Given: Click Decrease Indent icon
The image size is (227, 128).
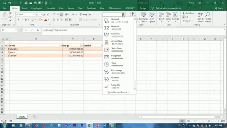Looking at the screenshot, I should (x=66, y=20).
